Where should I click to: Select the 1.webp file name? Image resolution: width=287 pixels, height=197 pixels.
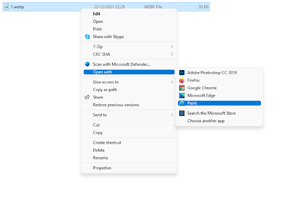point(17,7)
